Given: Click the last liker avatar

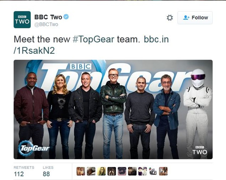Looking at the screenshot, I should tap(163, 171).
